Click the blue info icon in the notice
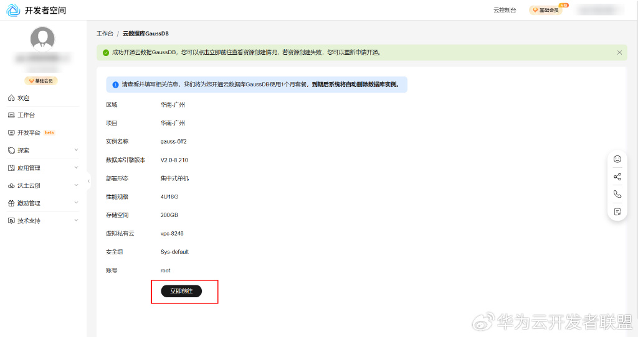Viewport: 638px width, 337px height. tap(115, 85)
